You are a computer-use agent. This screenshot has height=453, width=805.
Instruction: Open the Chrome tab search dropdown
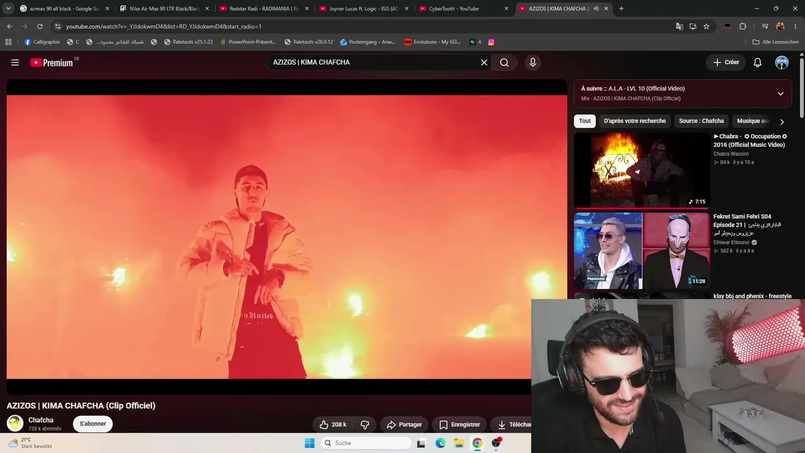point(8,8)
